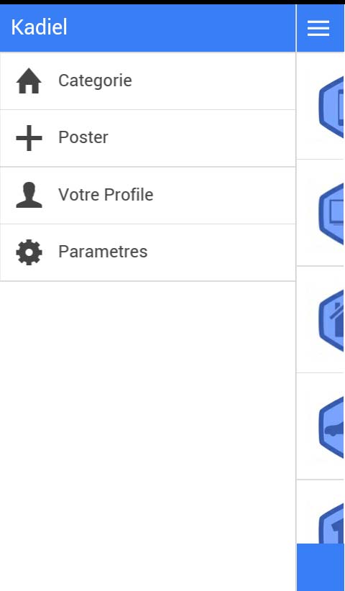Go to the Poster menu entry text
This screenshot has width=345, height=591.
(x=83, y=137)
